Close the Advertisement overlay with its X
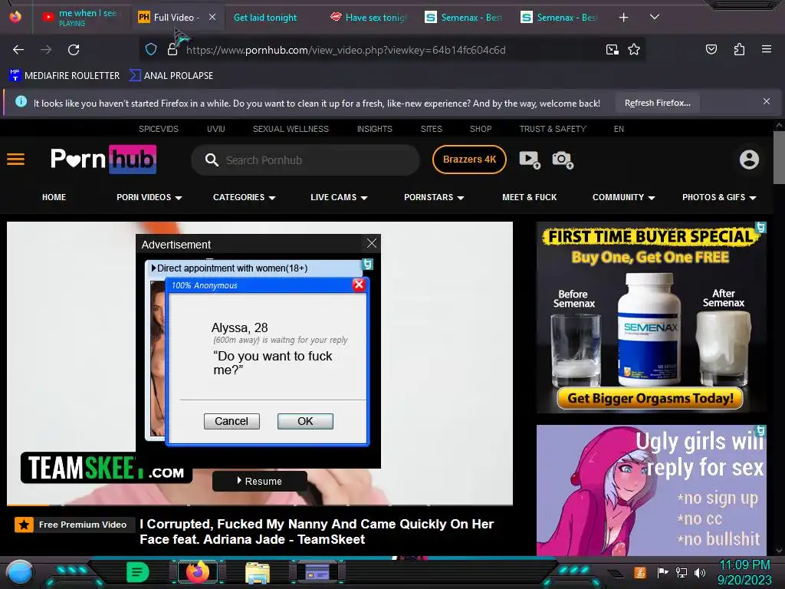785x589 pixels. pos(372,243)
